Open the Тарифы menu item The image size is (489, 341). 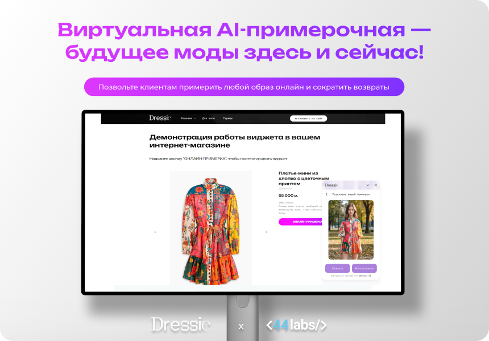[x=229, y=118]
